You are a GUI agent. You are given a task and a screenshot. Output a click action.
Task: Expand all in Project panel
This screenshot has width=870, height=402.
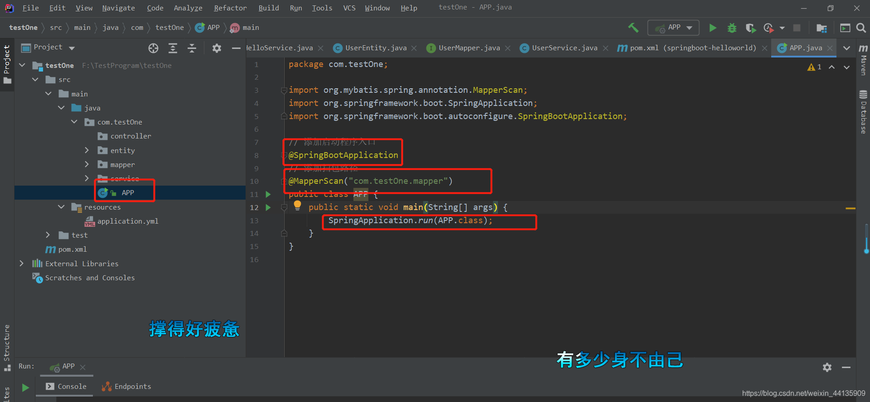[173, 48]
